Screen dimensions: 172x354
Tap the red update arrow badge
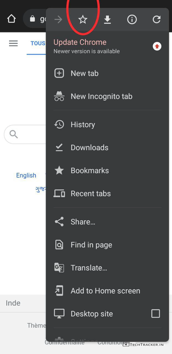(157, 46)
